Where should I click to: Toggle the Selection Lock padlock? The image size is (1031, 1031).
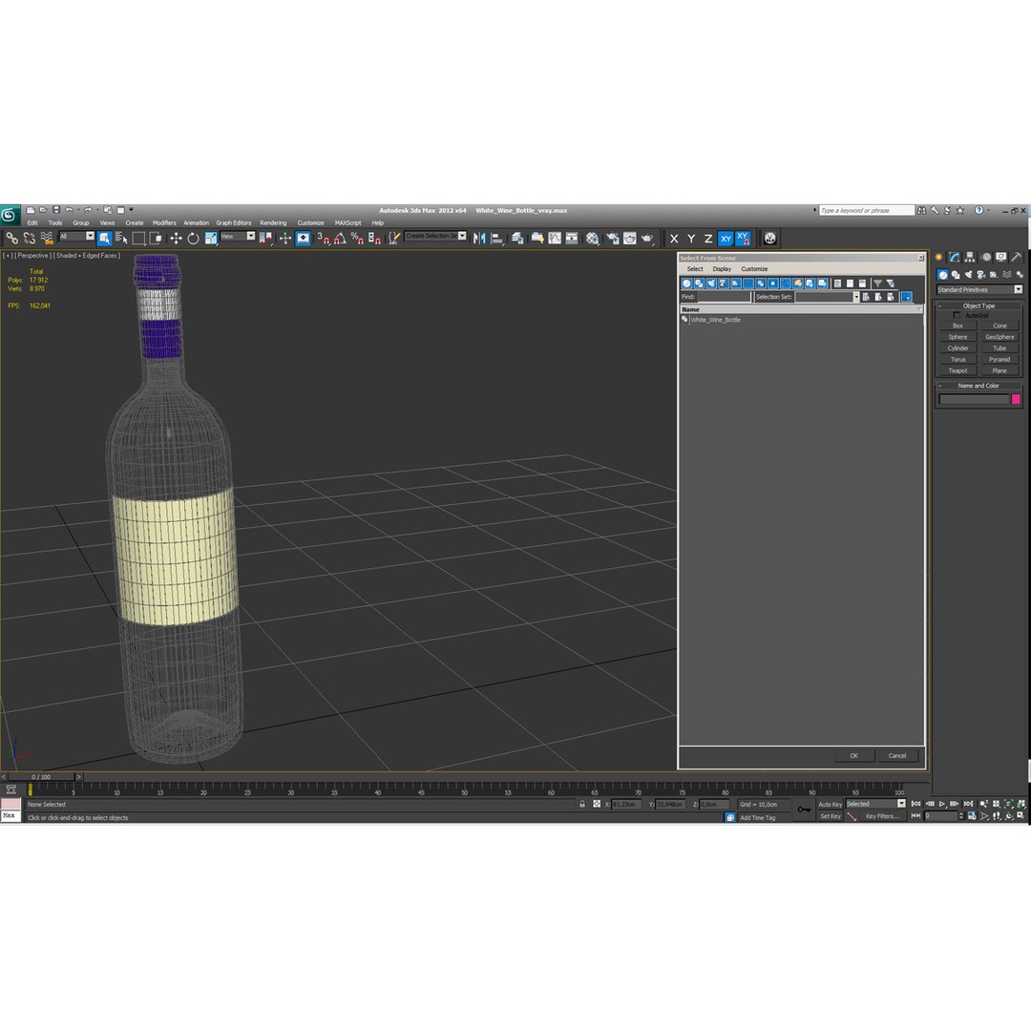[x=582, y=804]
